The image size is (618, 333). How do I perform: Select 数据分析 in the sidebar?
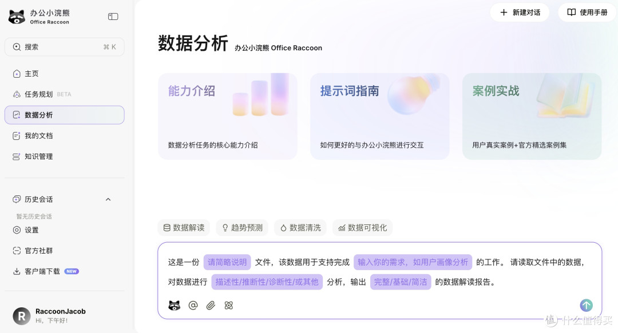[x=65, y=115]
